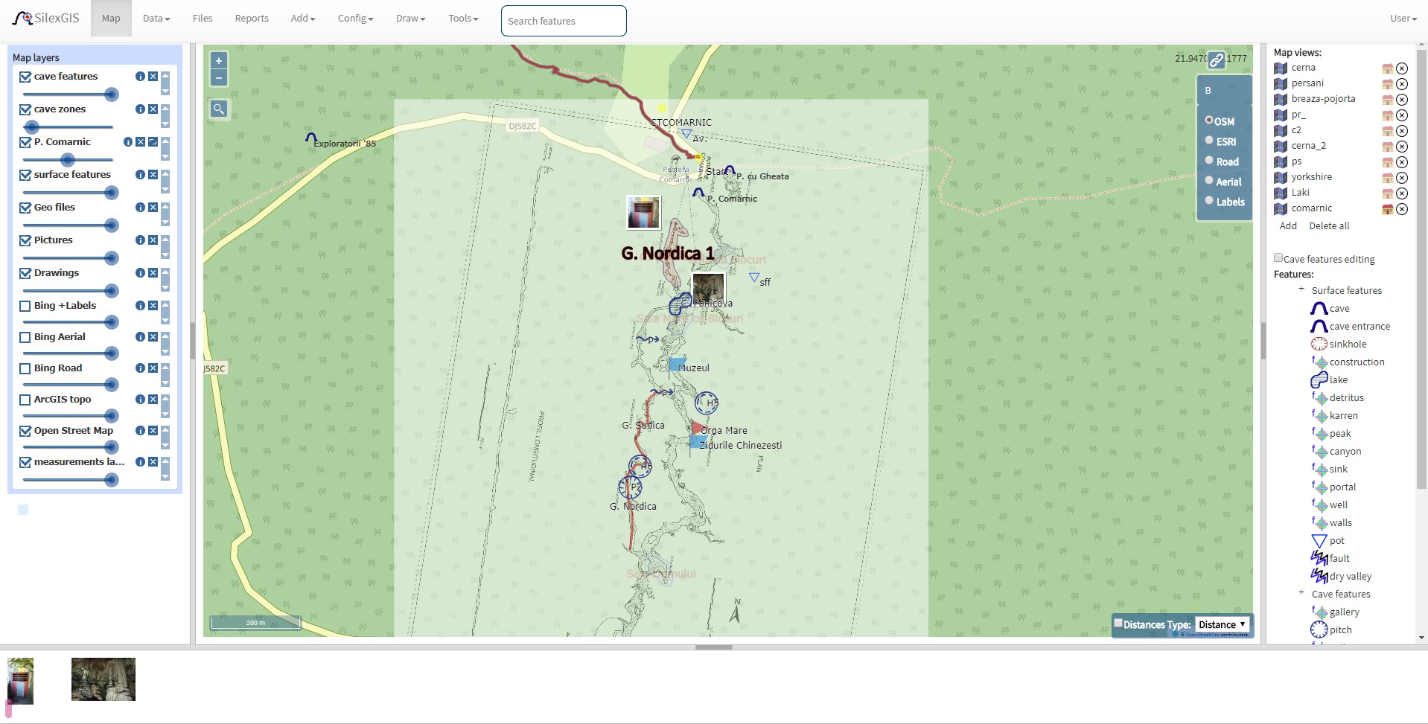Delete the persani map view
The image size is (1428, 724).
click(1402, 84)
